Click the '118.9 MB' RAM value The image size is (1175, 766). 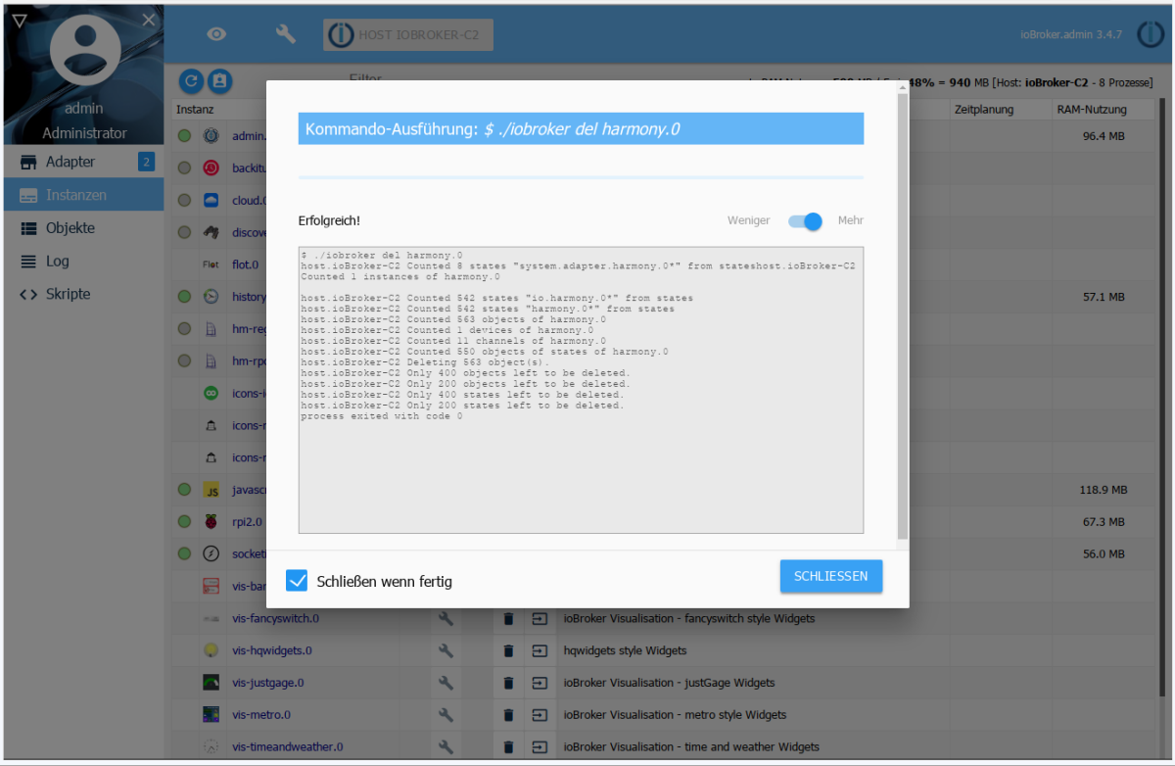pyautogui.click(x=1104, y=490)
